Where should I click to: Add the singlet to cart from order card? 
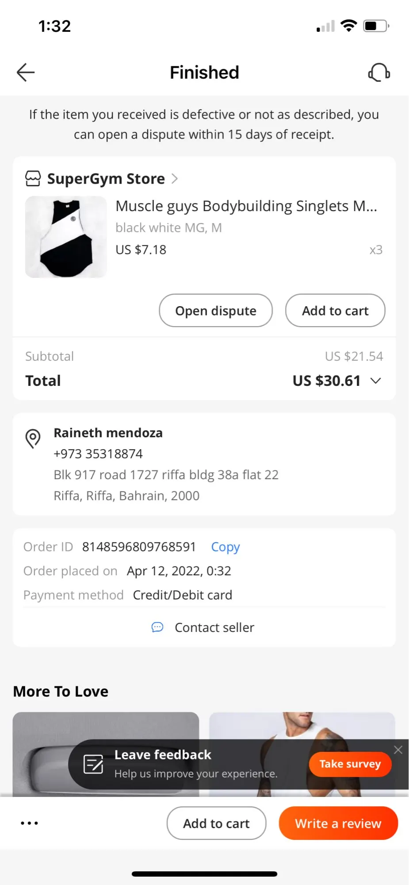click(335, 311)
